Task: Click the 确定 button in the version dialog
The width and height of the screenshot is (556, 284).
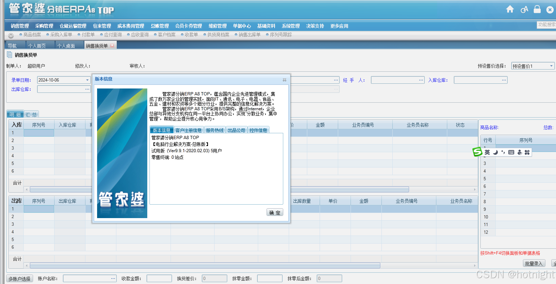Action: [275, 212]
